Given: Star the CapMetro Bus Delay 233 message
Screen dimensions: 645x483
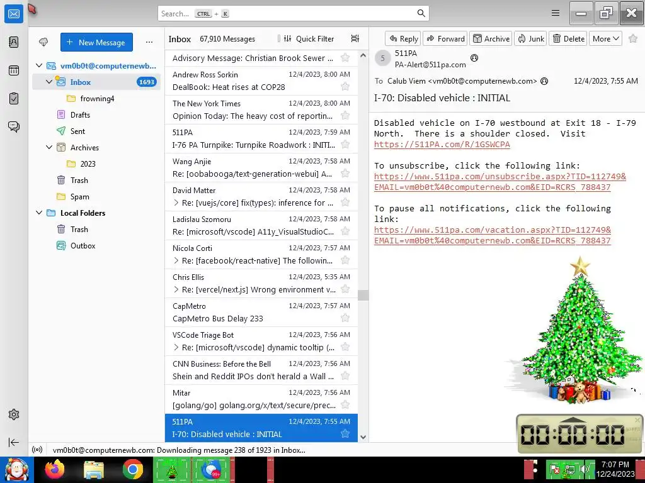Looking at the screenshot, I should click(345, 318).
